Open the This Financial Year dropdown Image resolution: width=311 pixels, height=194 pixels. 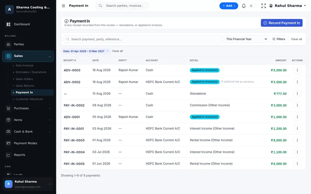click(246, 39)
